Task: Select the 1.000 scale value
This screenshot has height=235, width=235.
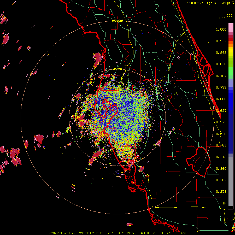Action: click(x=221, y=29)
